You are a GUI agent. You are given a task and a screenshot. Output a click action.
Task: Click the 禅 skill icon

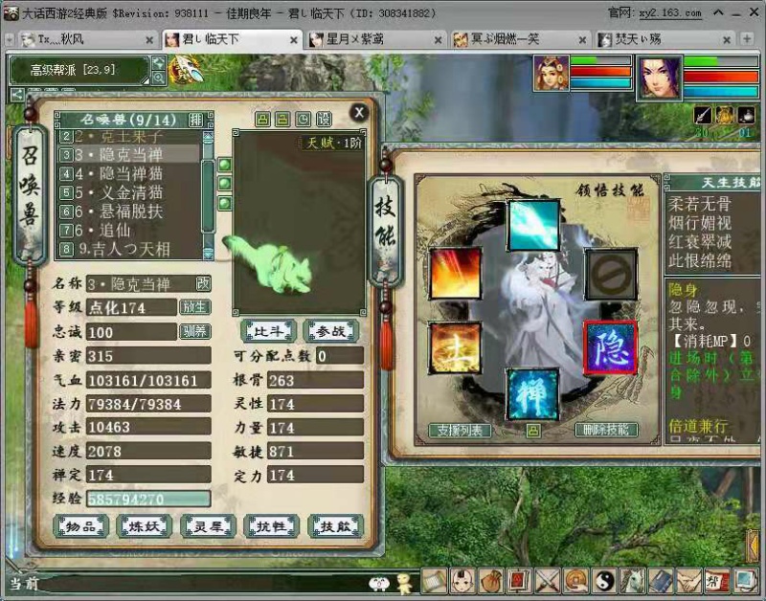[x=531, y=393]
